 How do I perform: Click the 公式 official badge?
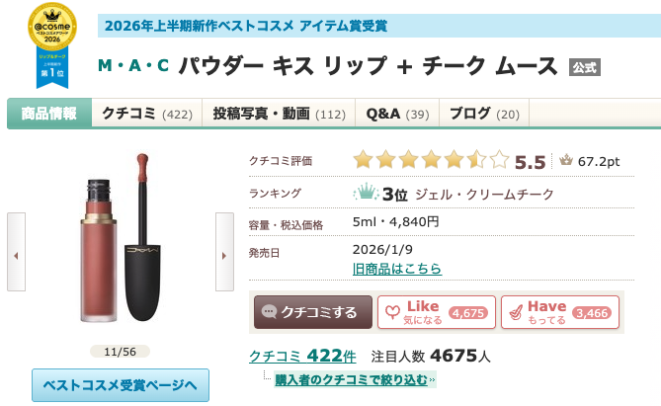point(585,67)
